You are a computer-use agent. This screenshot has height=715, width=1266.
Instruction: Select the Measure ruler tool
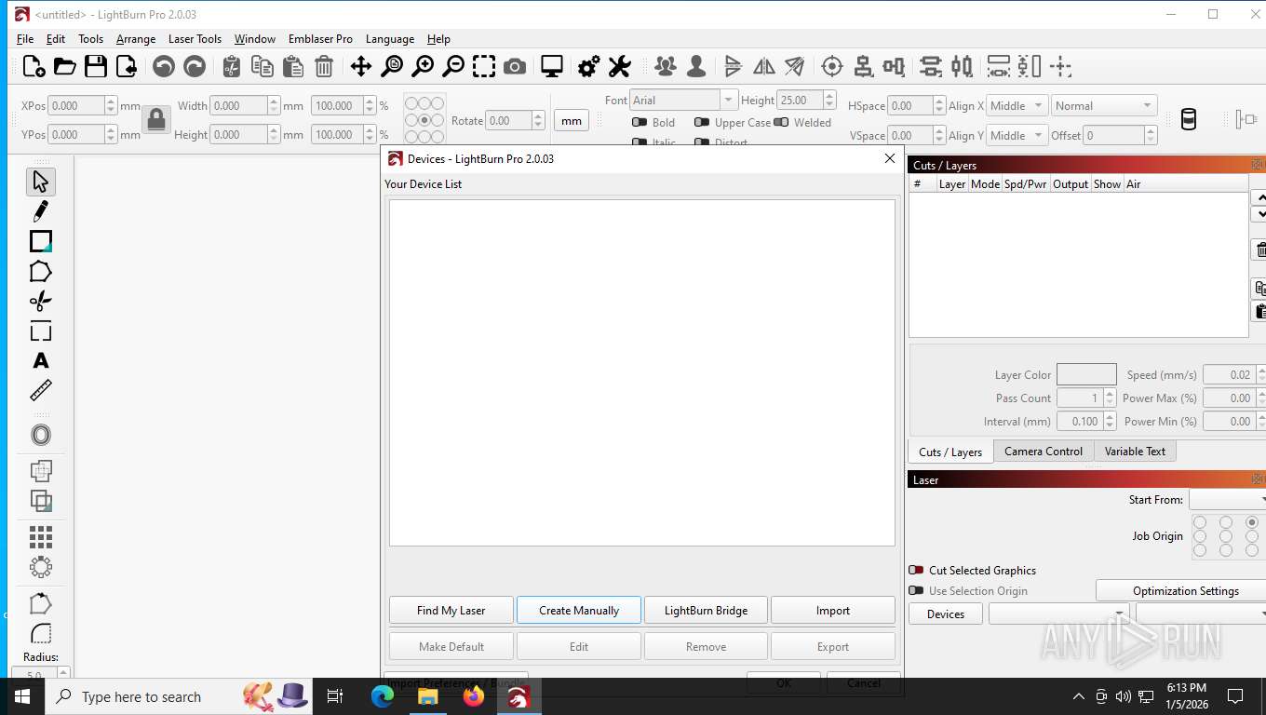pos(40,390)
